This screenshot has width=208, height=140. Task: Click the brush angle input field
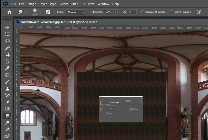(x=132, y=12)
